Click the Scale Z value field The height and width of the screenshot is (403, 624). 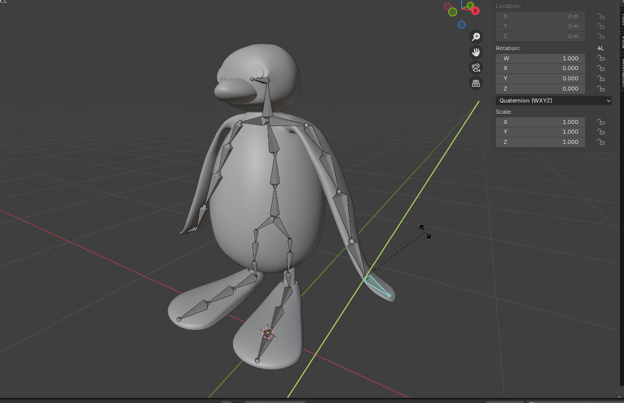pyautogui.click(x=540, y=142)
